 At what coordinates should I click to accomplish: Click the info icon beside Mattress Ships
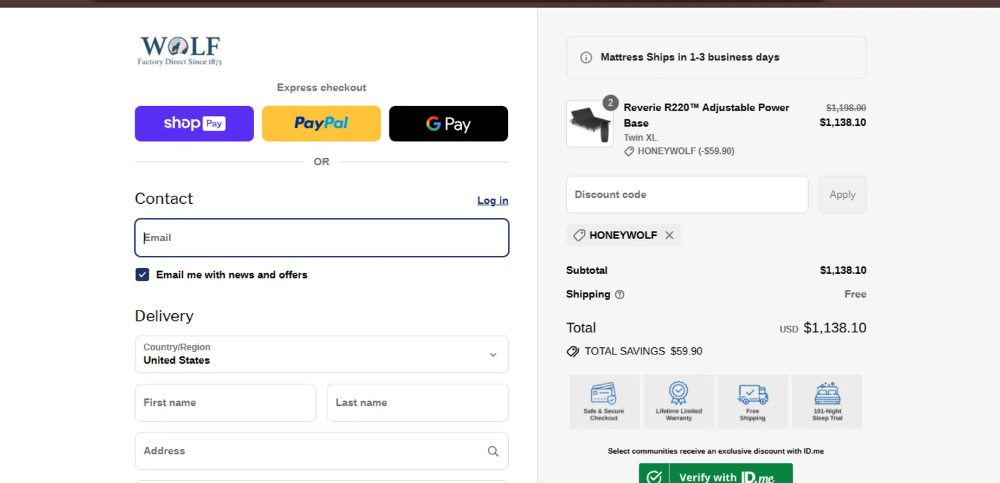point(586,57)
